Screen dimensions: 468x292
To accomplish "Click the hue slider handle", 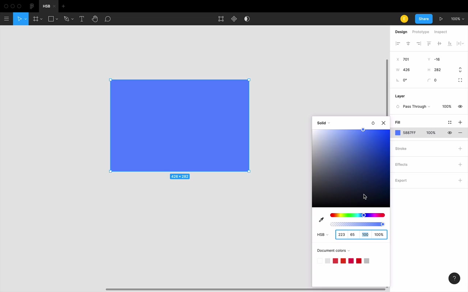I will coord(363,215).
